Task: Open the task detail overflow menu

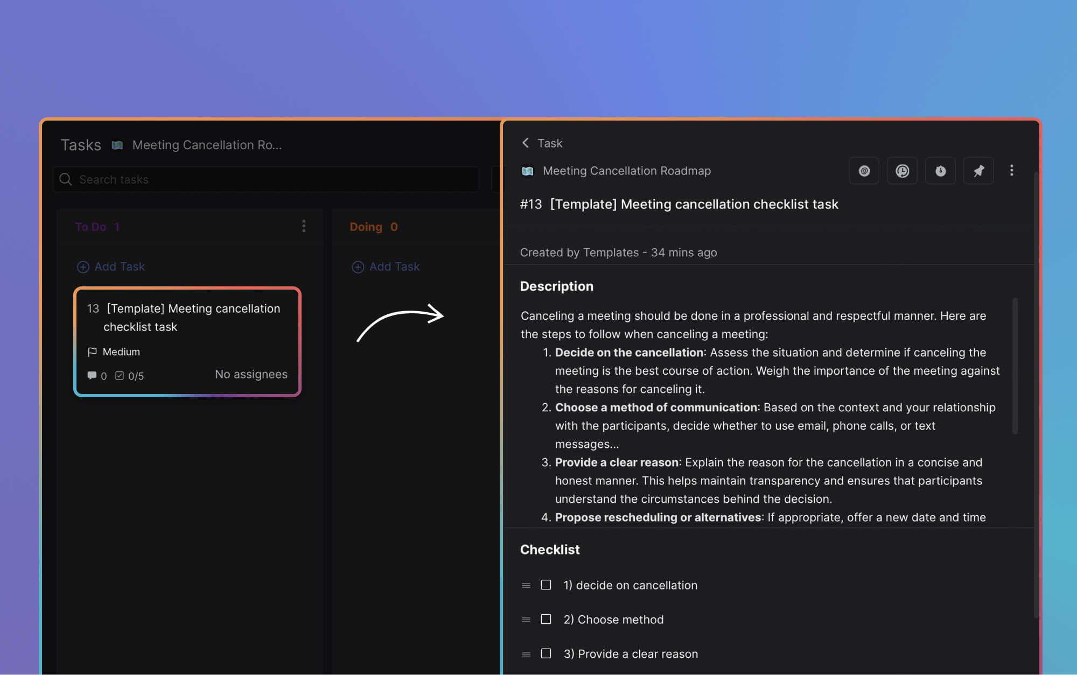Action: [1012, 171]
